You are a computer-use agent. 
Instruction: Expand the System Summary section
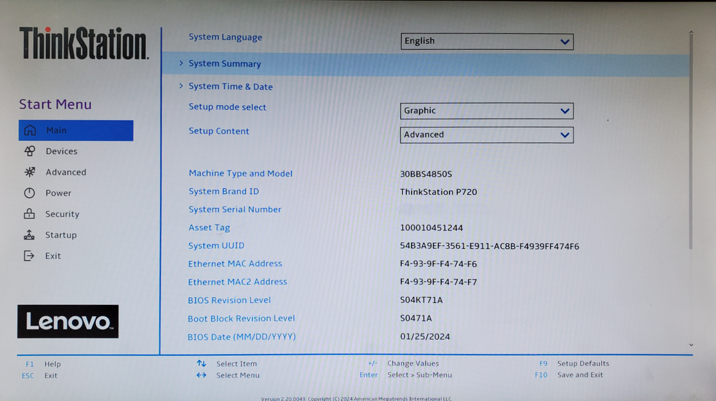click(x=225, y=64)
